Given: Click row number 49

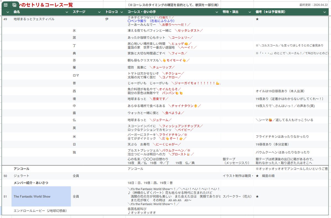Looking at the screenshot, I should [6, 19].
